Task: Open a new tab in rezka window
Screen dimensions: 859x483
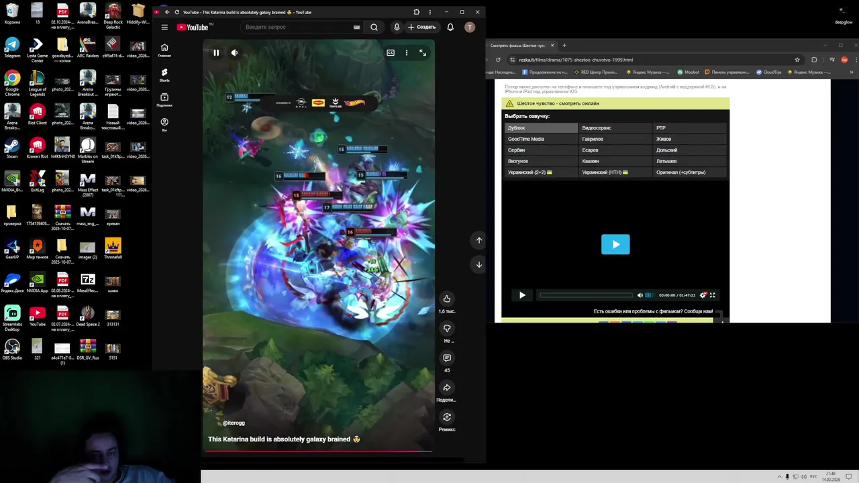Action: click(564, 46)
